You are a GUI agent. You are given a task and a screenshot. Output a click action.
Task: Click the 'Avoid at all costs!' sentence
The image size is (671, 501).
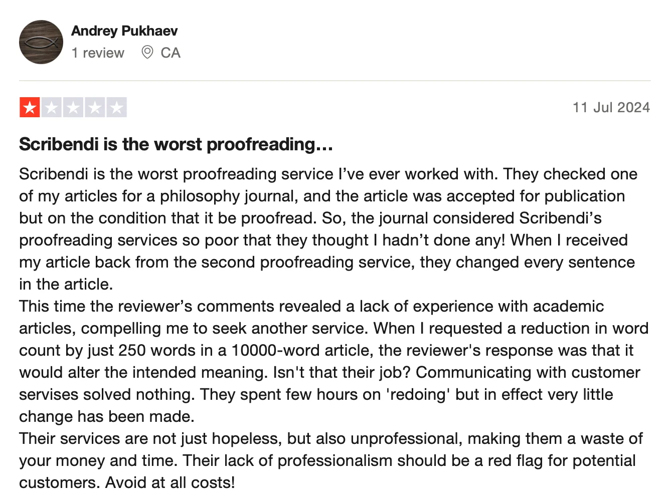tap(170, 482)
